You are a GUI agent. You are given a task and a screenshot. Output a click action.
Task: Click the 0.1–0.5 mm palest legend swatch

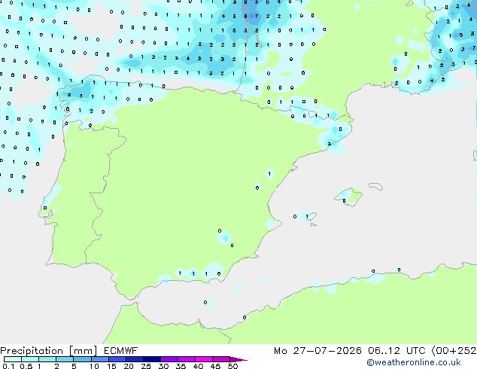click(x=13, y=359)
